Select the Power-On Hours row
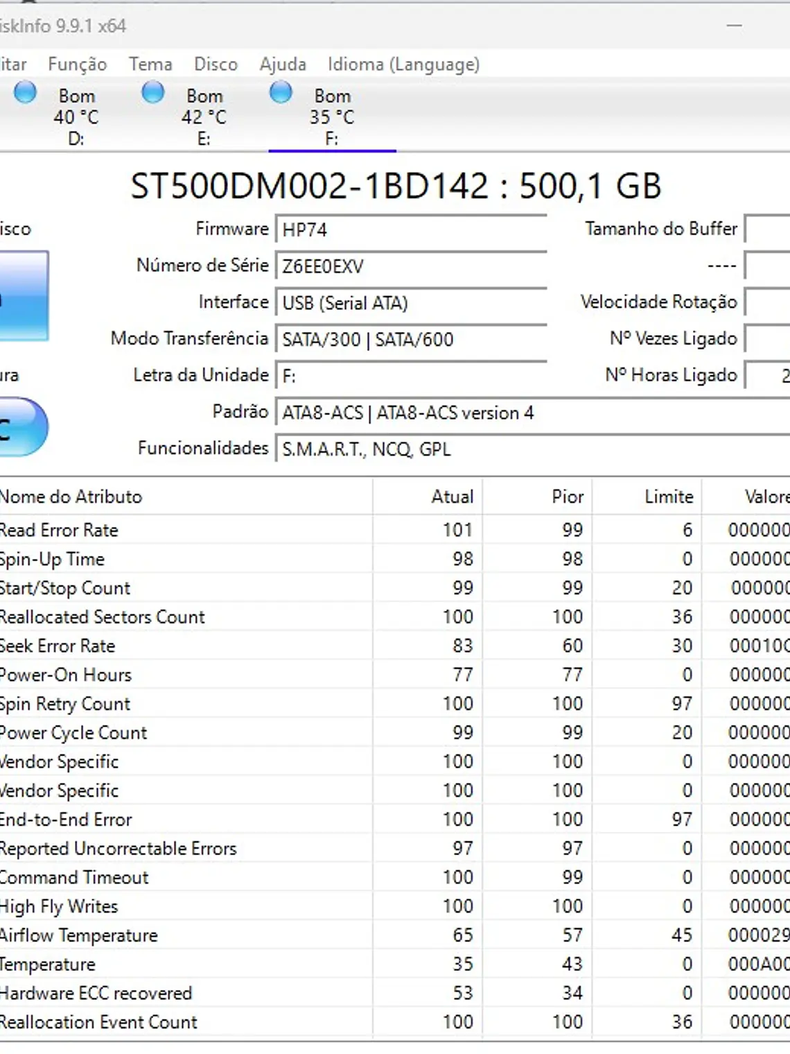The height and width of the screenshot is (1054, 790). click(395, 675)
